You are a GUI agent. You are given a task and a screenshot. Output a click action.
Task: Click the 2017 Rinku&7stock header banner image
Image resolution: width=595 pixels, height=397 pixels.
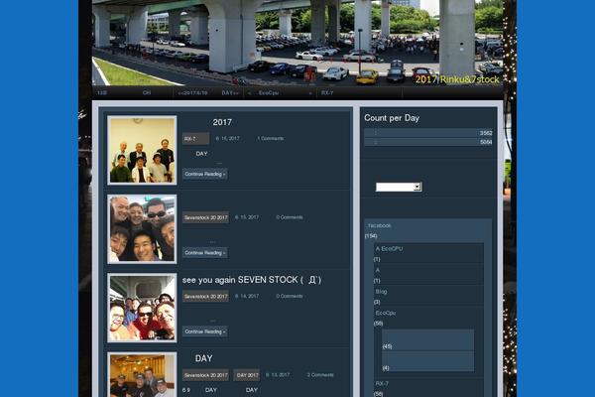[297, 43]
